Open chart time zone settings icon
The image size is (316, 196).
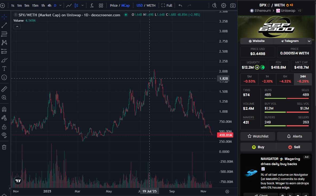tap(227, 191)
